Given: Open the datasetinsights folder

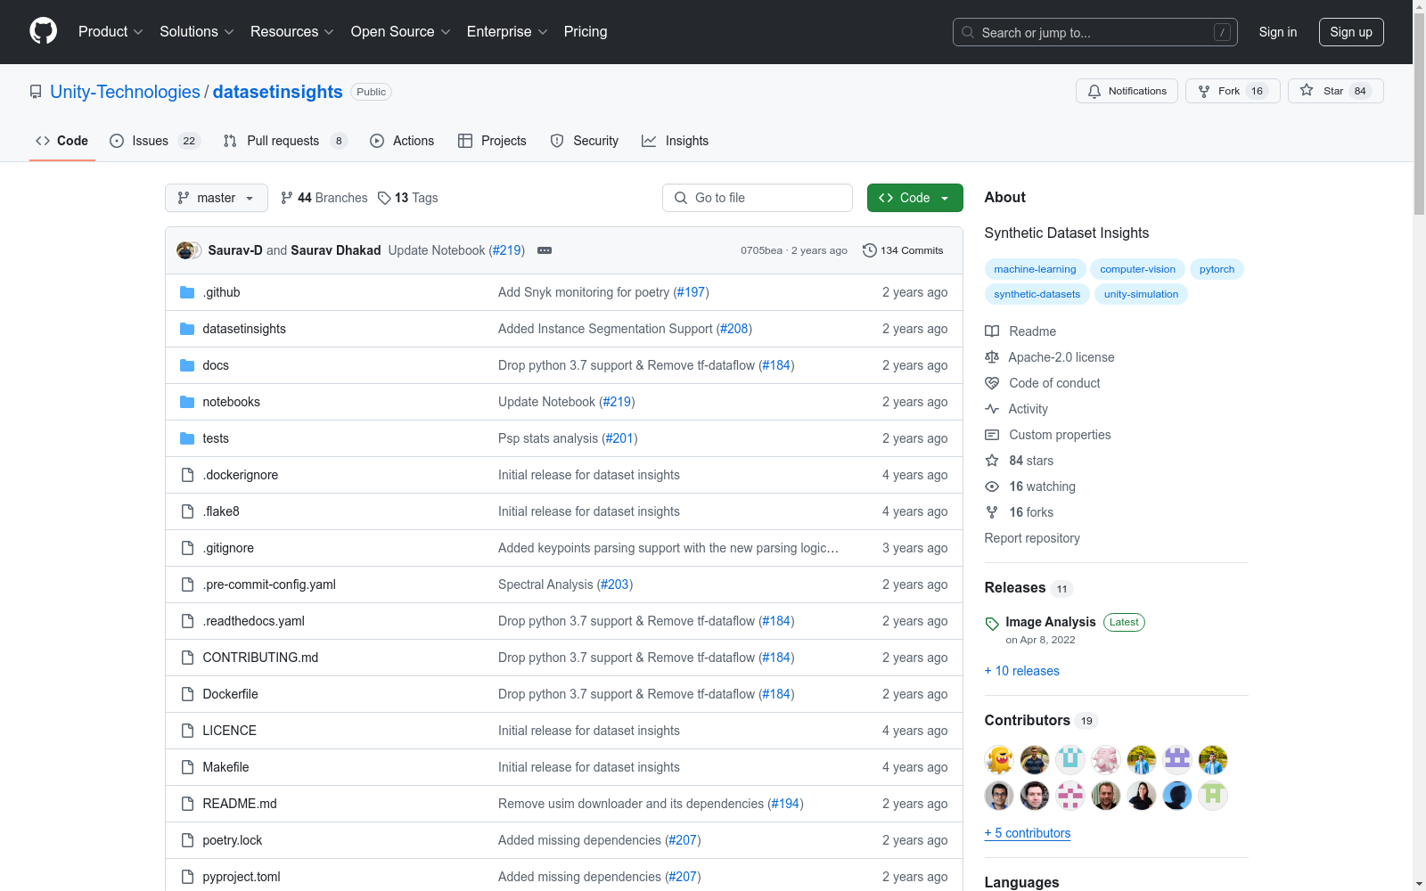Looking at the screenshot, I should [x=244, y=329].
